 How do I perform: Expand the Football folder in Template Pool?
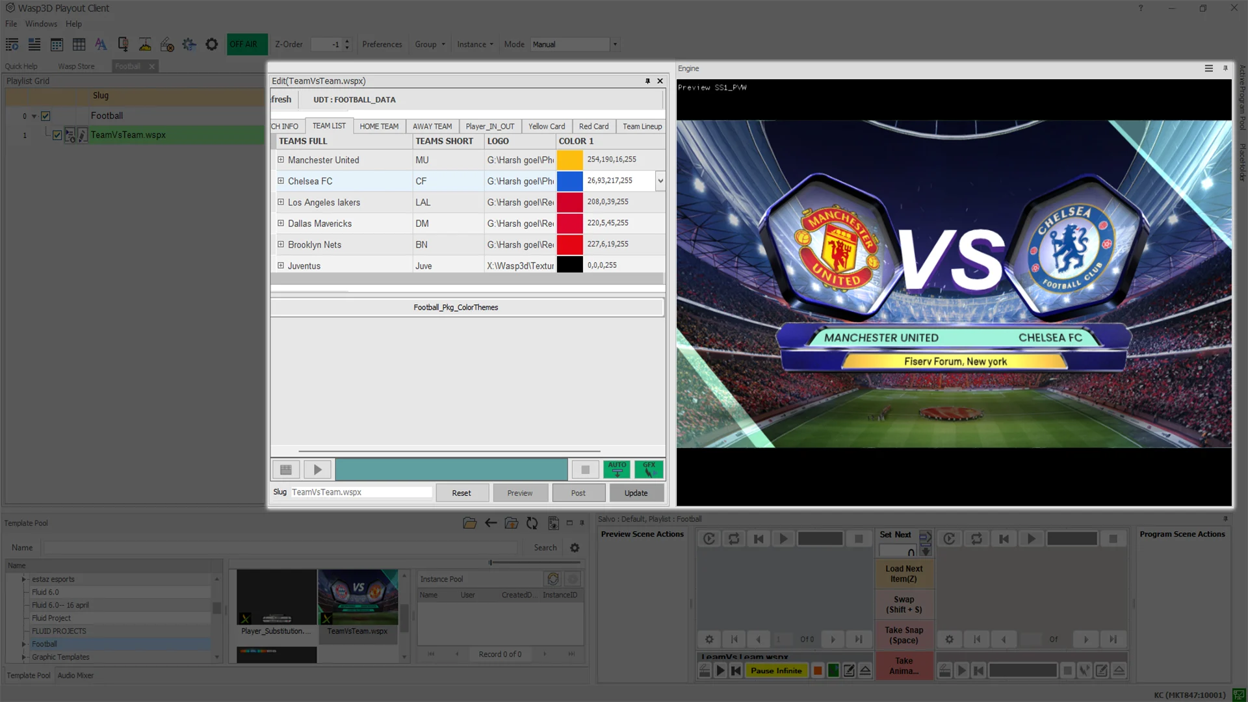coord(25,643)
